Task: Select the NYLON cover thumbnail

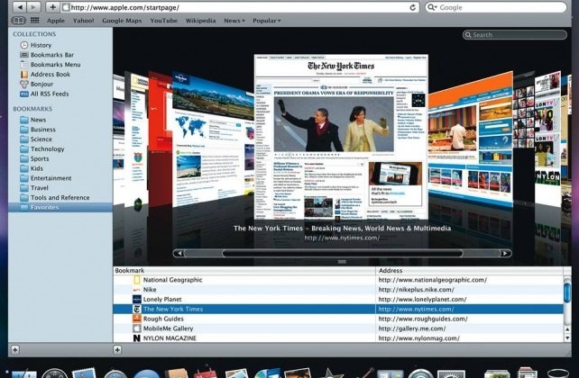Action: (x=547, y=139)
